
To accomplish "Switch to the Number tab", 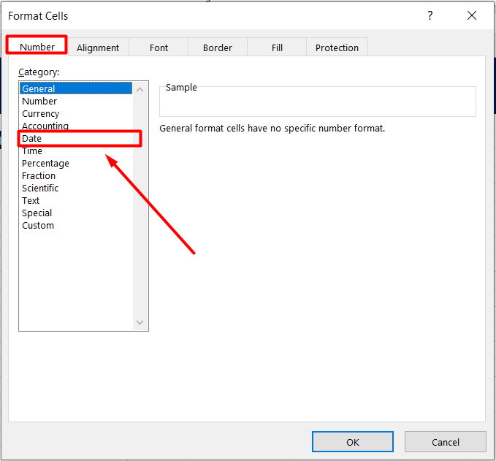I will pyautogui.click(x=37, y=47).
